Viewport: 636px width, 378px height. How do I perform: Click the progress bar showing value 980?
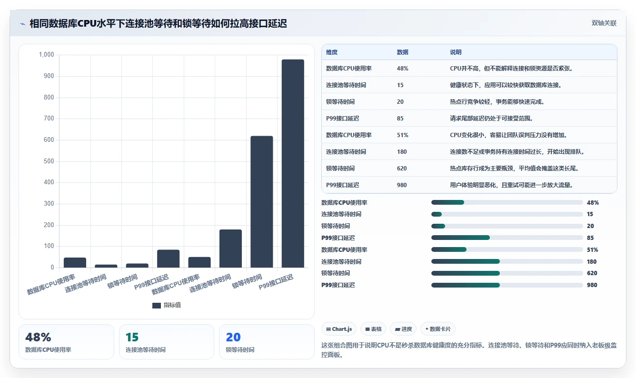point(507,285)
